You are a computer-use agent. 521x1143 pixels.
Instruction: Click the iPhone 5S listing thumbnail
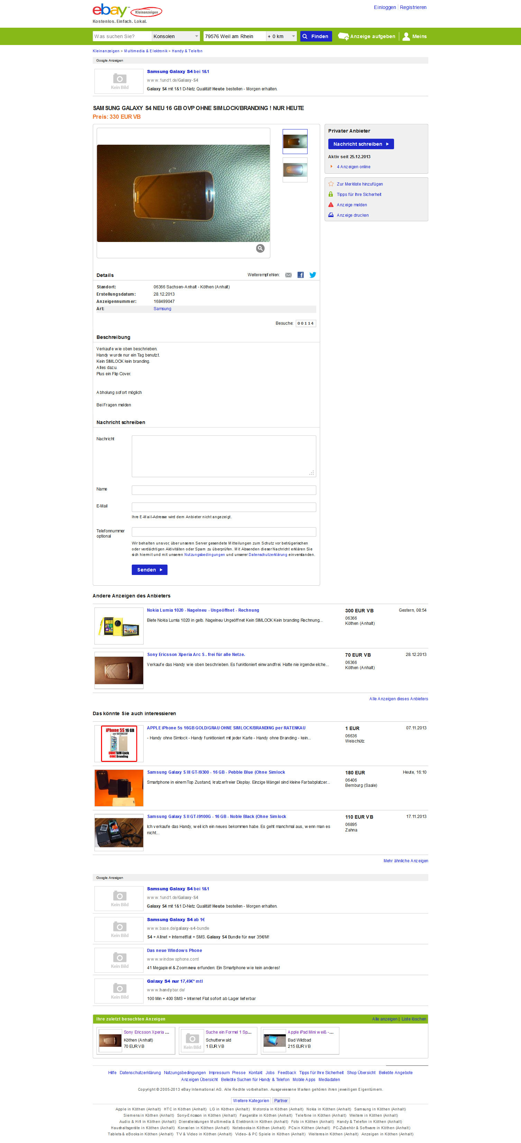click(x=119, y=744)
